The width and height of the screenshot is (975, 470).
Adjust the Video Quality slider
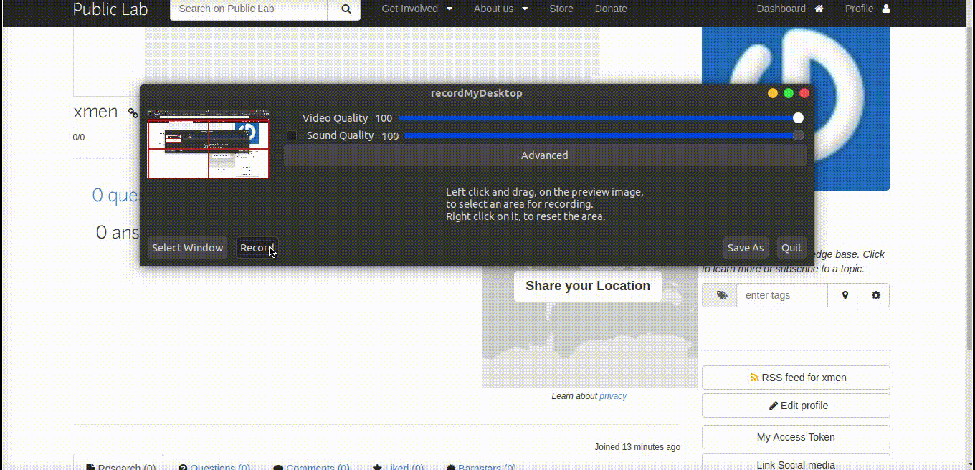click(x=601, y=118)
